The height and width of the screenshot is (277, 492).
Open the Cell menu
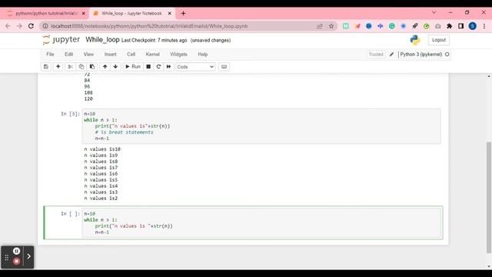[x=131, y=55]
